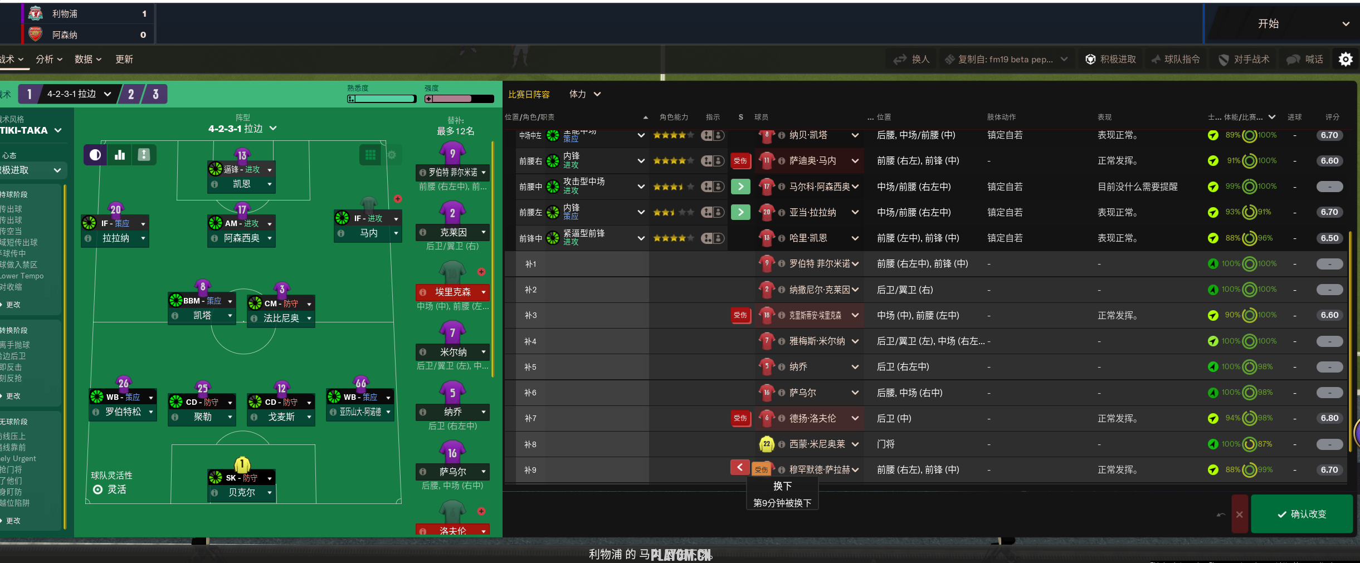Click the info icon beside 凯恩 on the pitch
The height and width of the screenshot is (563, 1360).
point(215,184)
